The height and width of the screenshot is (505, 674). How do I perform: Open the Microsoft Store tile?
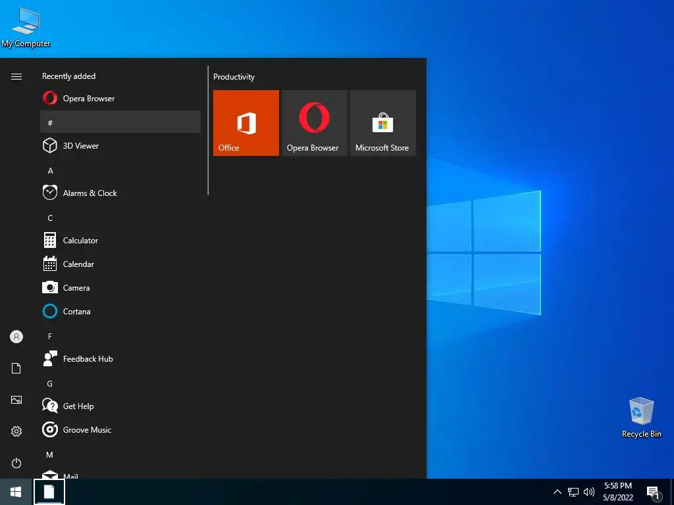coord(382,123)
